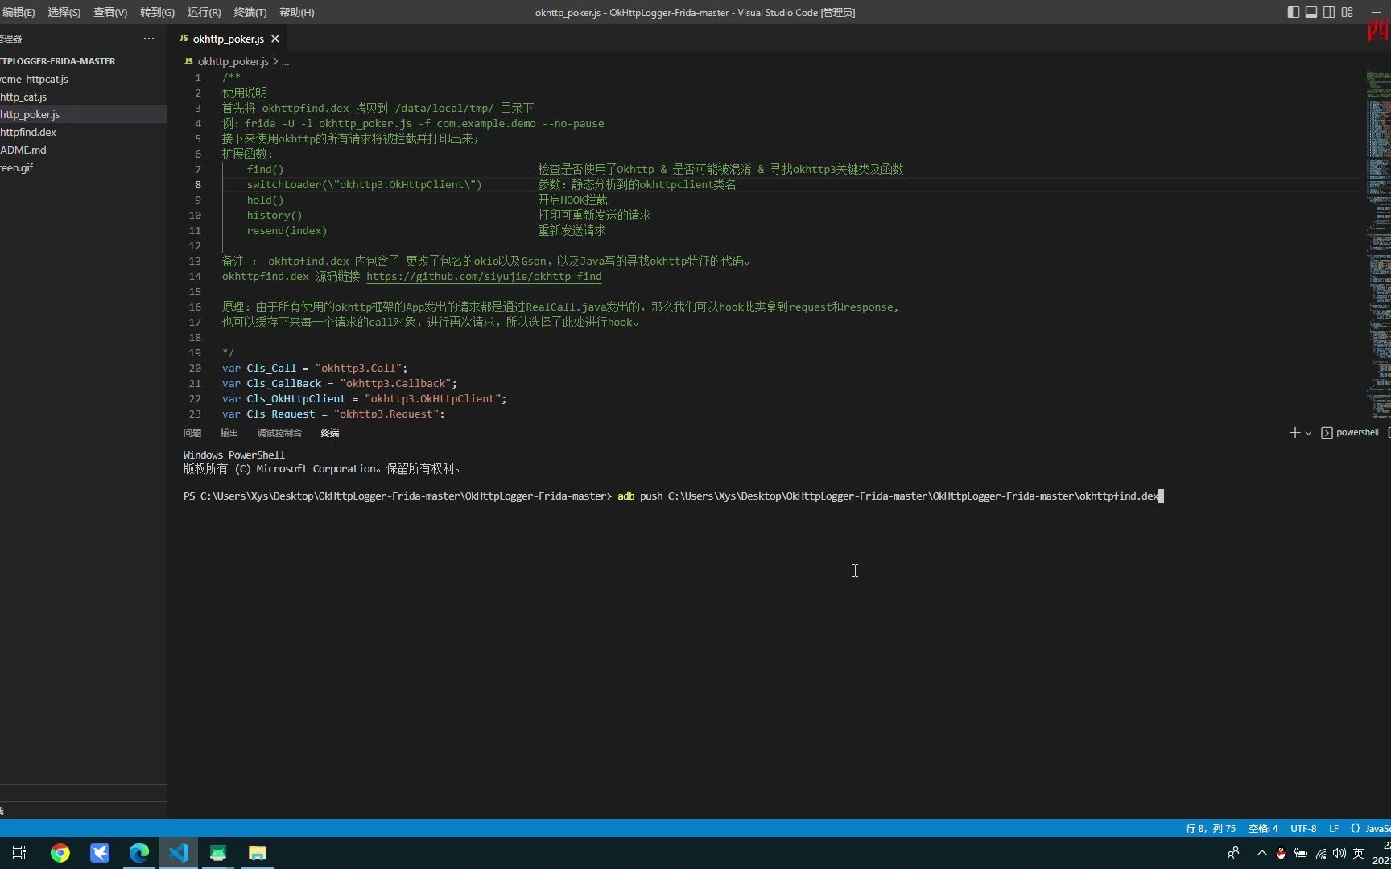The image size is (1391, 869).
Task: Change end of line sequence LF
Action: point(1334,828)
